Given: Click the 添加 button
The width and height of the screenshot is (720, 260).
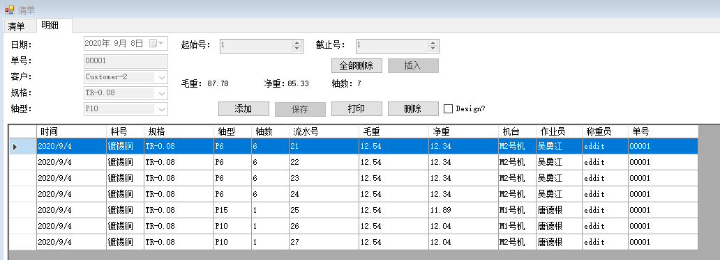Looking at the screenshot, I should [243, 109].
